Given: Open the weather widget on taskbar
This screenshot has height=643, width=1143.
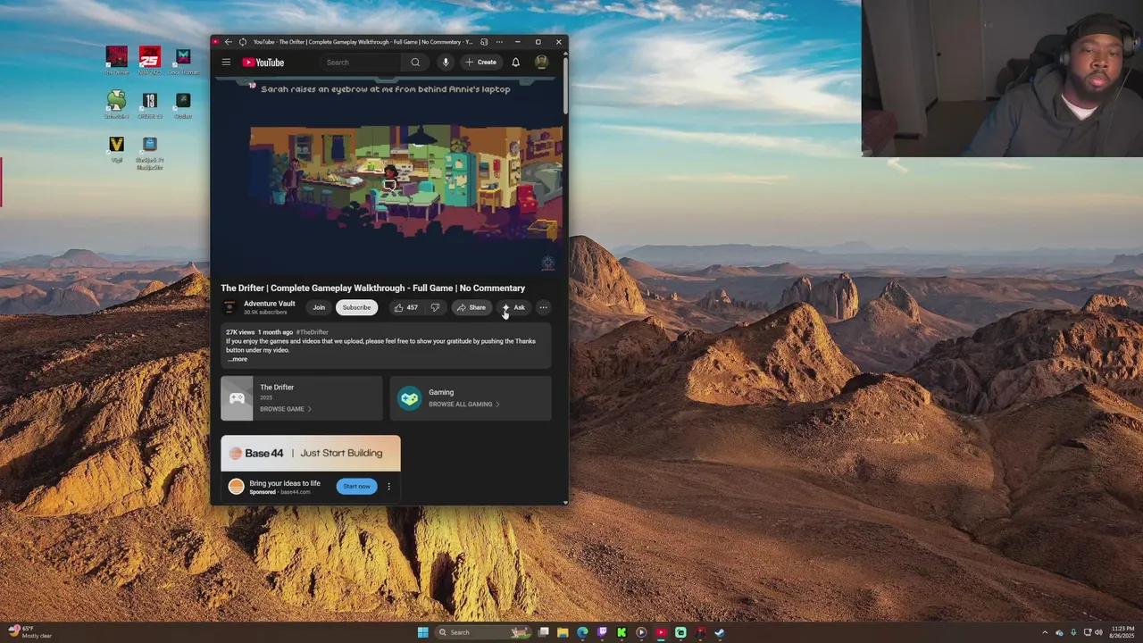Looking at the screenshot, I should click(x=29, y=632).
